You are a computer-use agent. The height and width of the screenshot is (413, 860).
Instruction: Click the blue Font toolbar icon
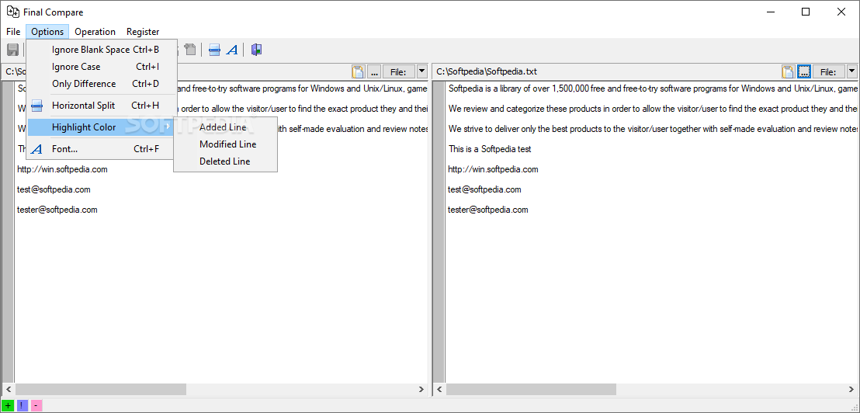click(233, 50)
